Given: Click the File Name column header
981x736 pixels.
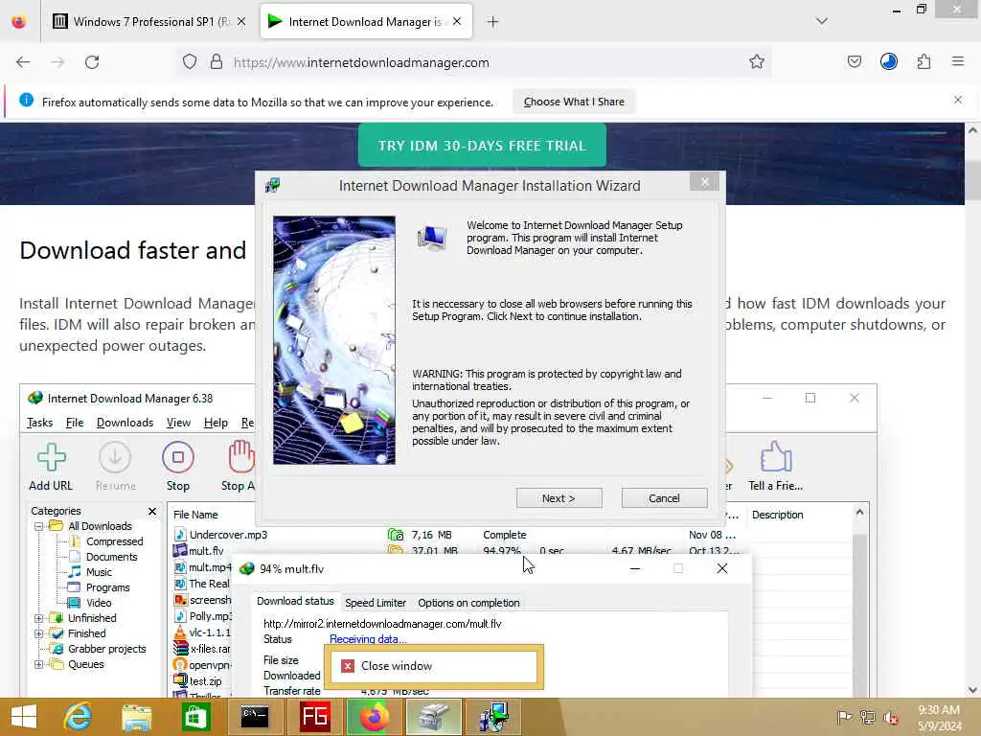Looking at the screenshot, I should point(195,515).
